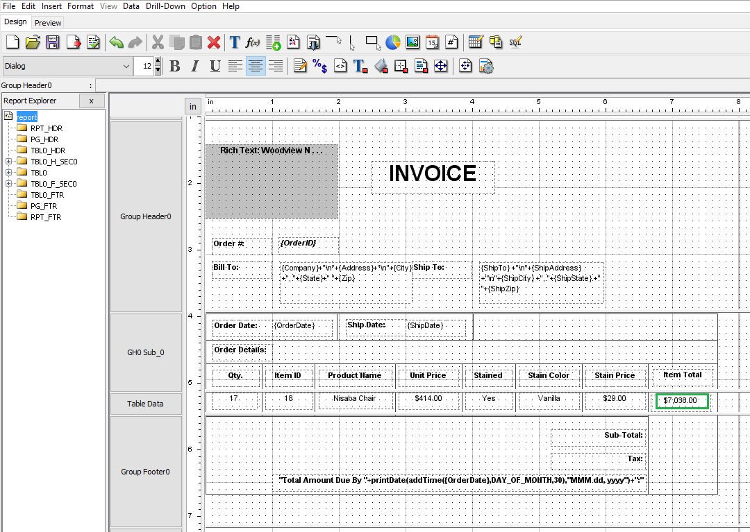Select the root report node
Viewport: 750px width, 532px height.
tap(27, 117)
